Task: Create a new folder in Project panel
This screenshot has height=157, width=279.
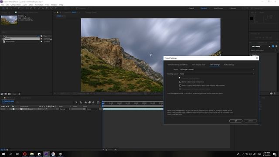Action: tap(6, 94)
